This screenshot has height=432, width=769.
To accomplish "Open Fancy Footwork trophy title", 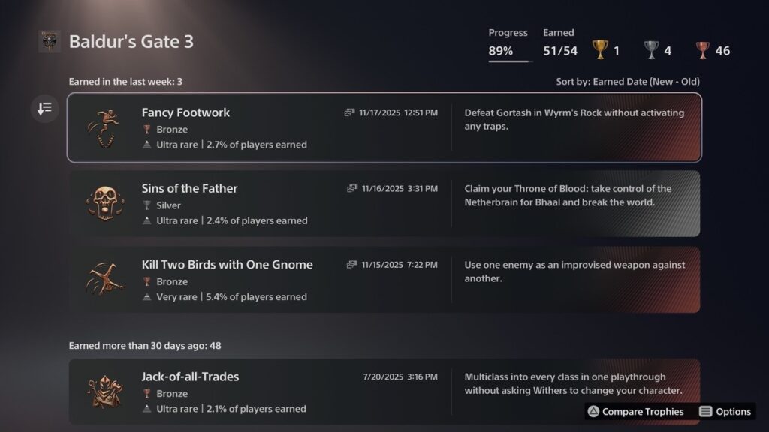I will (x=185, y=112).
